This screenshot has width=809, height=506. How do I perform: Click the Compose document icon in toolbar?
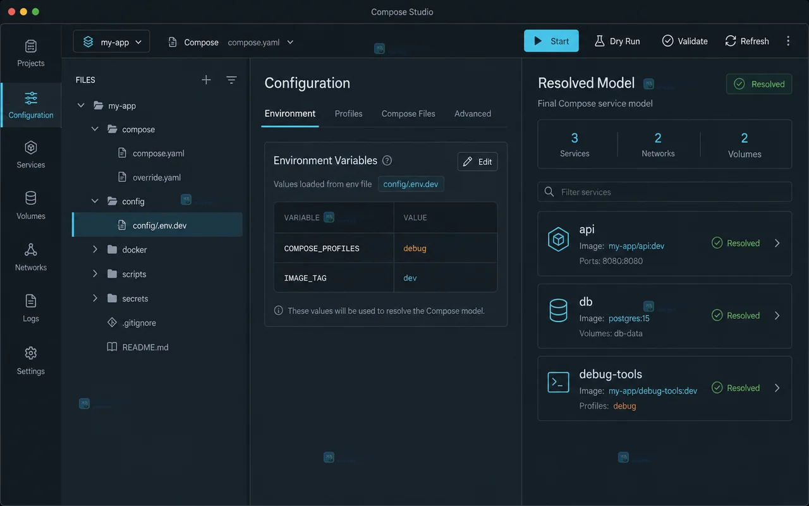(x=173, y=42)
